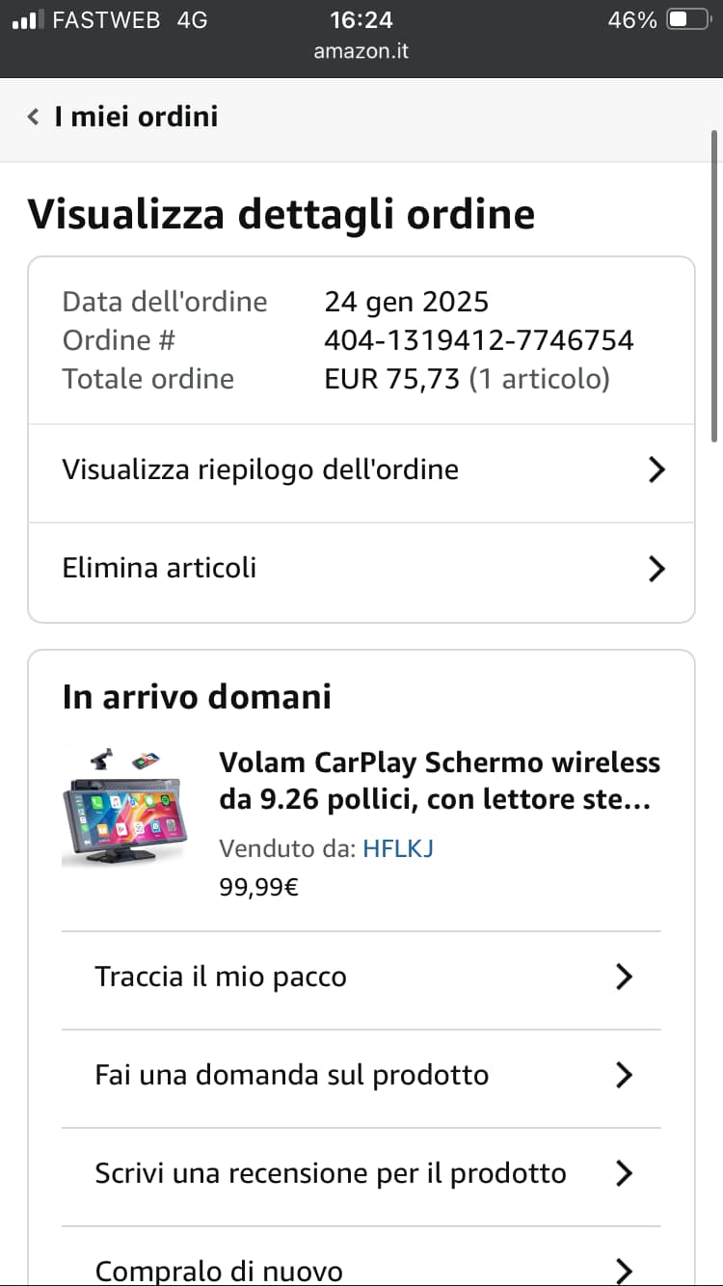Select Traccia il mio pacco option
Image resolution: width=723 pixels, height=1286 pixels.
tap(361, 978)
